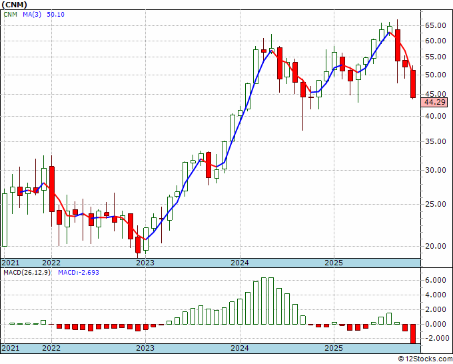
Task: Select the 35.00 price axis label
Action: click(436, 142)
